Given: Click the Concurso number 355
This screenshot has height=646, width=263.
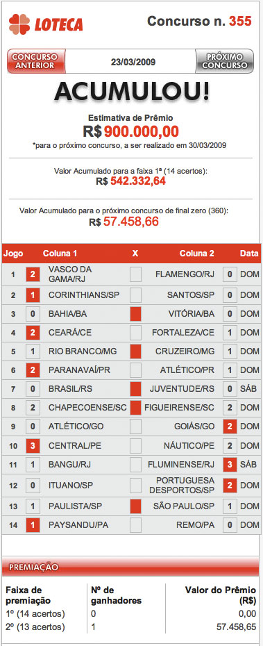Looking at the screenshot, I should [x=240, y=21].
